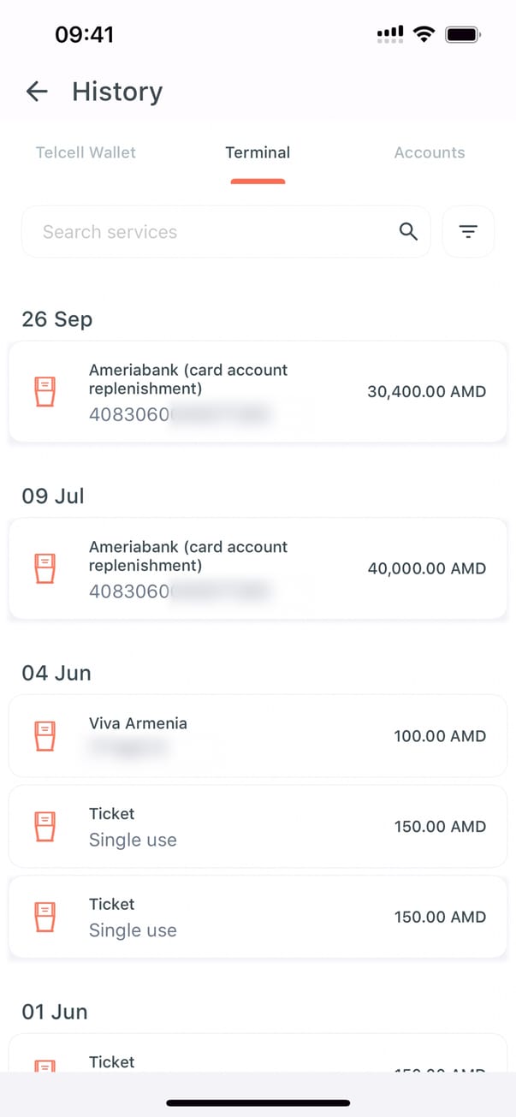Tap the magnifier search icon
516x1117 pixels.
click(408, 231)
